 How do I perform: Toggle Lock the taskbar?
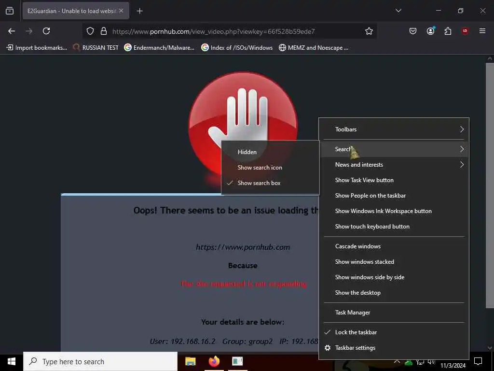point(394,332)
